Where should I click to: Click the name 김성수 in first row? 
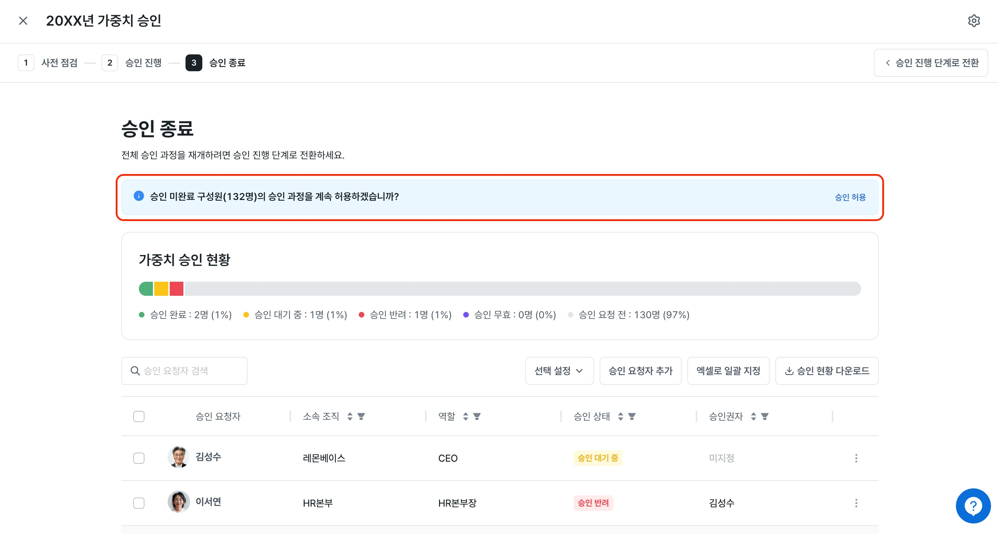[x=208, y=456]
